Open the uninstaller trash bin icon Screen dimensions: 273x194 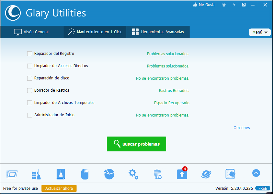[x=158, y=174]
